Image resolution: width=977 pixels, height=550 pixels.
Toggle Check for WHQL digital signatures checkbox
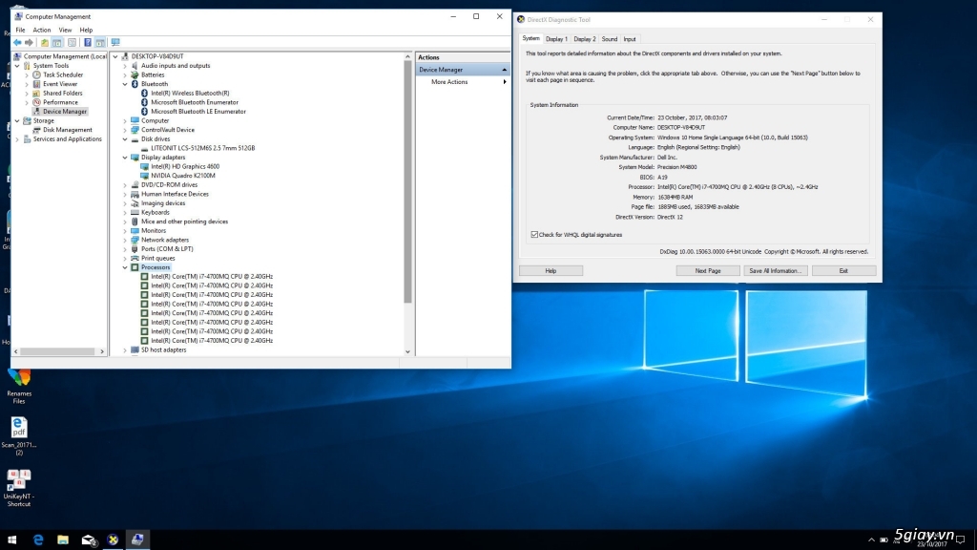(534, 234)
